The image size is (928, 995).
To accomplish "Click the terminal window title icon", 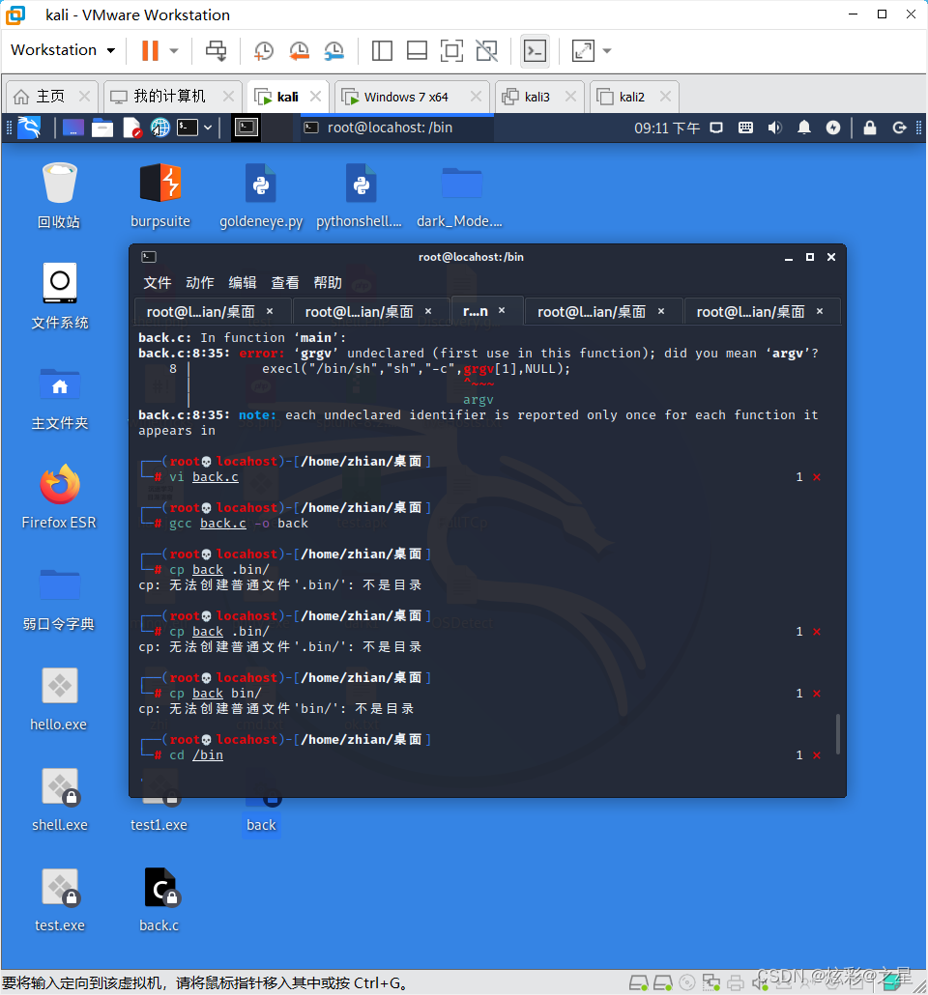I will tap(149, 257).
